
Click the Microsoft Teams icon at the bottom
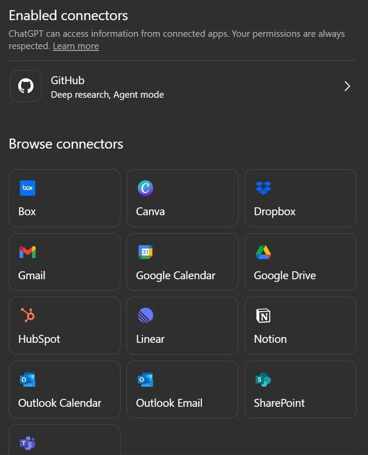pos(28,443)
